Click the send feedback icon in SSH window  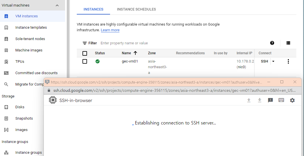coord(270,100)
